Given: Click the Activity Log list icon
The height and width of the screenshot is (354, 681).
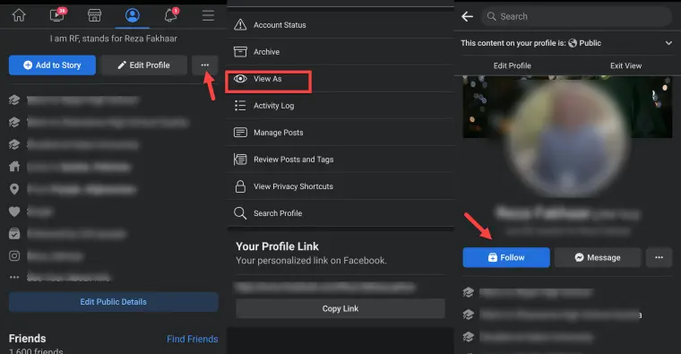Looking at the screenshot, I should pos(240,106).
